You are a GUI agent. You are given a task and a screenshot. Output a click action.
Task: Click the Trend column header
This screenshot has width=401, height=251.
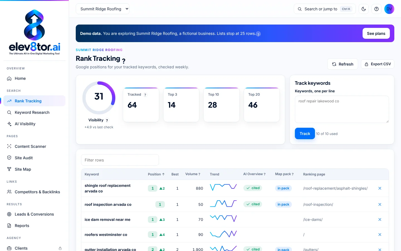point(214,174)
